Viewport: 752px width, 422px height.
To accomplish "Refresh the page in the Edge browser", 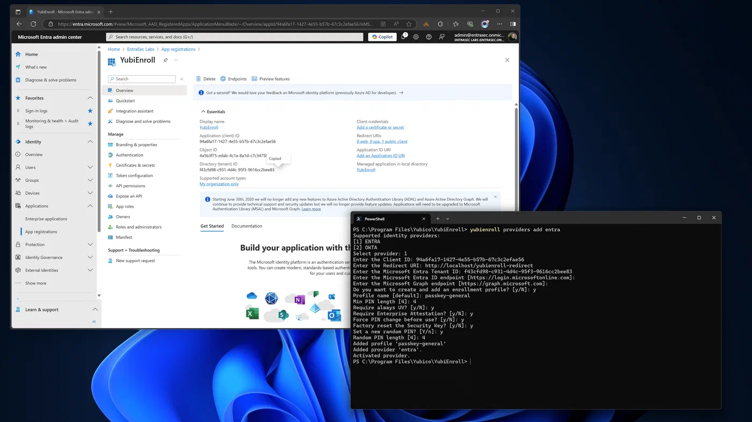I will [x=33, y=24].
